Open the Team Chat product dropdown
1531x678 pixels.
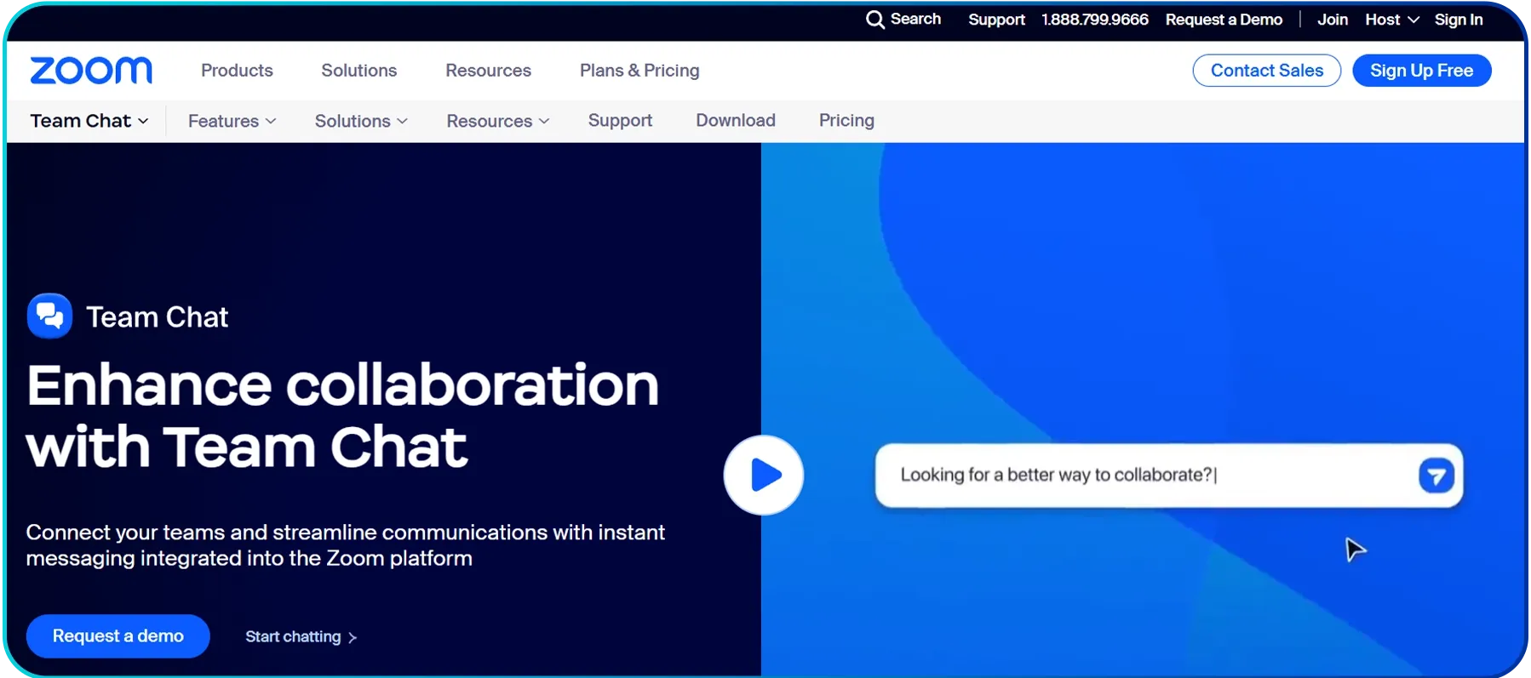(89, 121)
